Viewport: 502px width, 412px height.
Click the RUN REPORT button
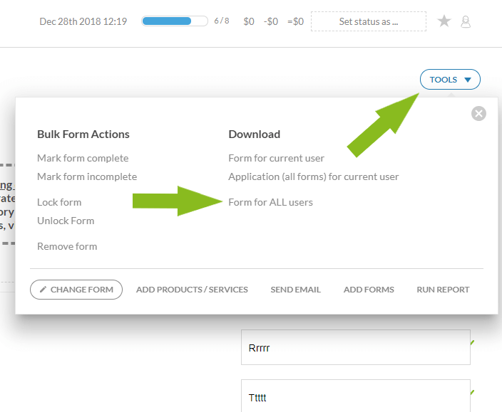point(443,290)
